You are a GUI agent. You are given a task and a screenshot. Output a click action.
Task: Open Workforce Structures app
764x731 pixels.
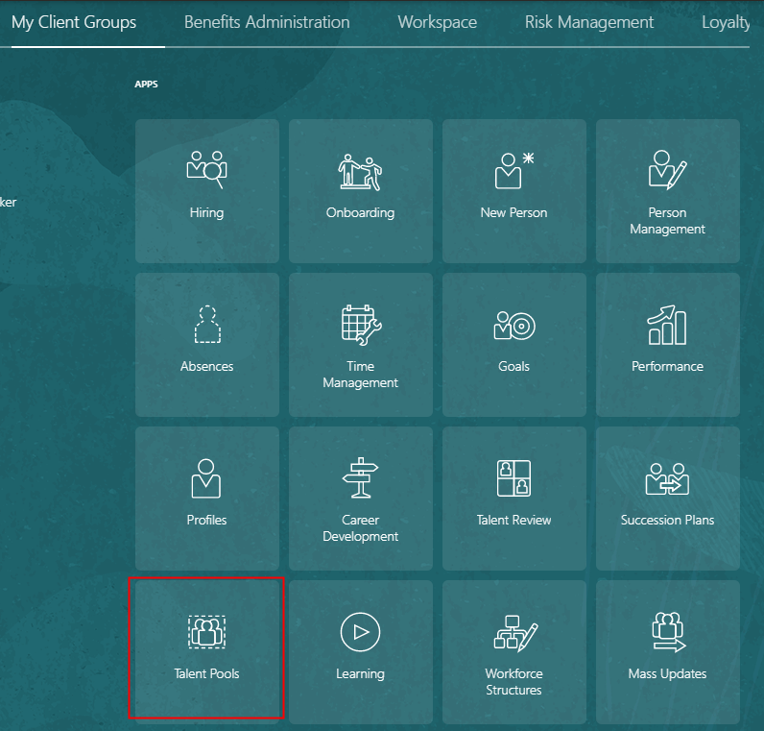click(514, 652)
